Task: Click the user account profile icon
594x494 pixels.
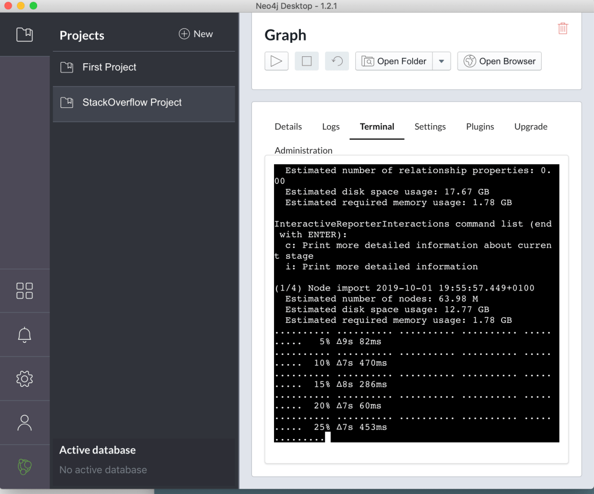Action: click(x=24, y=423)
